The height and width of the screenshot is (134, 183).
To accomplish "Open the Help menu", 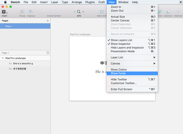I will click(135, 2).
